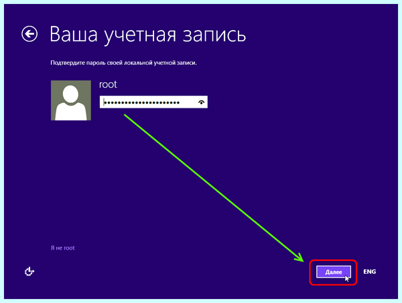Select the 'root' username text
Image resolution: width=402 pixels, height=303 pixels.
[x=108, y=84]
